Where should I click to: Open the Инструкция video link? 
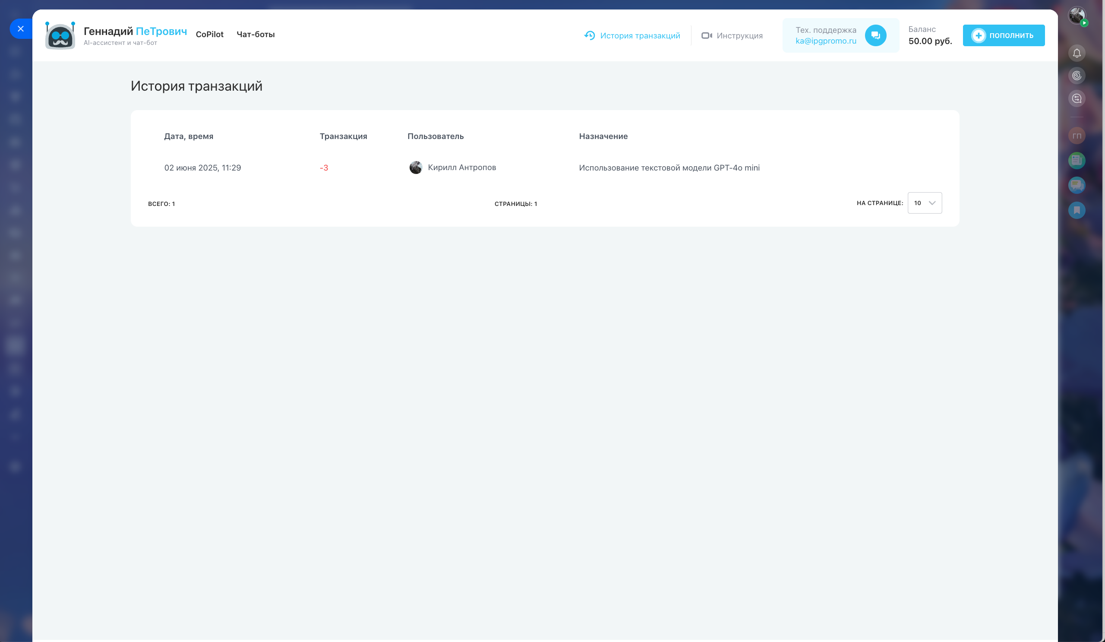(x=732, y=35)
